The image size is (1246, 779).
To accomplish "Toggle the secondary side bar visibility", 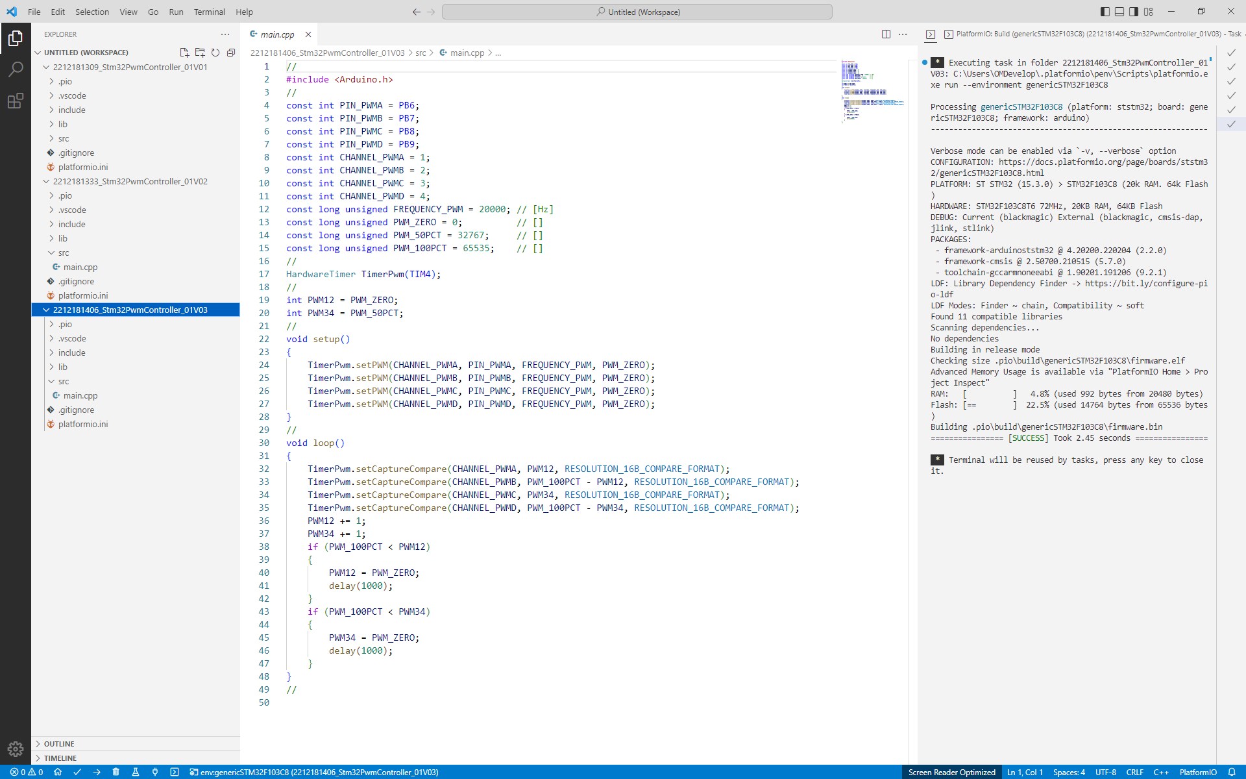I will point(1134,12).
